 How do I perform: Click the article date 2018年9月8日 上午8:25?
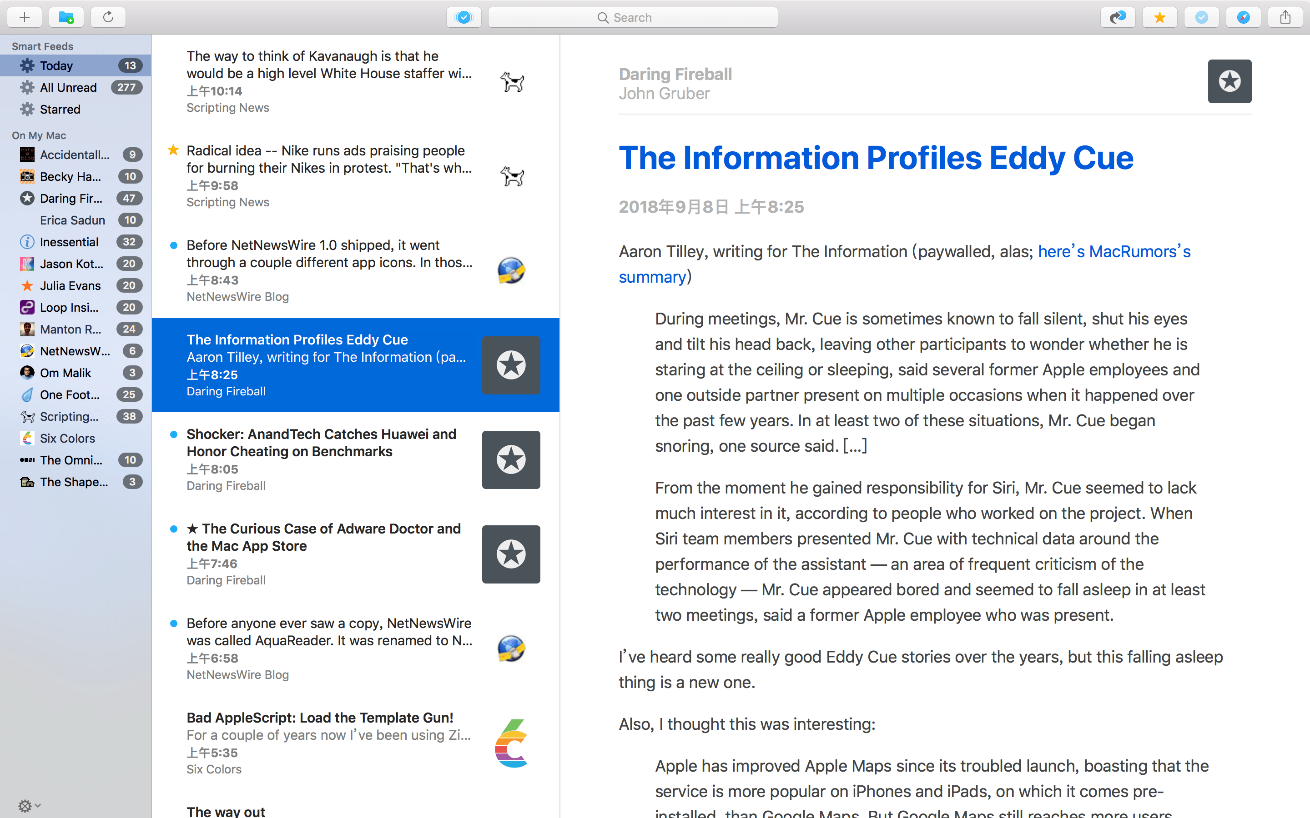tap(711, 207)
